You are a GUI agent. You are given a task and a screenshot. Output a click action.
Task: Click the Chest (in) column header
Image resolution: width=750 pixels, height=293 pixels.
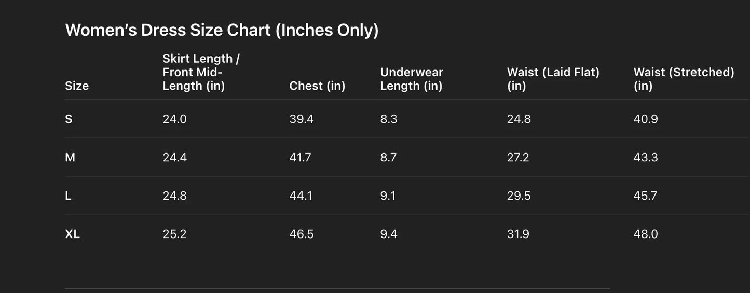click(x=317, y=86)
